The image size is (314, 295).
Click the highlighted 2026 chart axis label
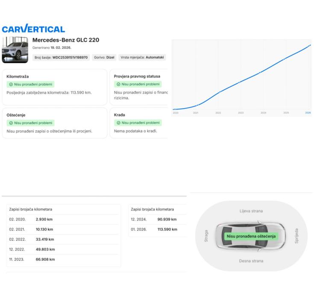click(308, 113)
